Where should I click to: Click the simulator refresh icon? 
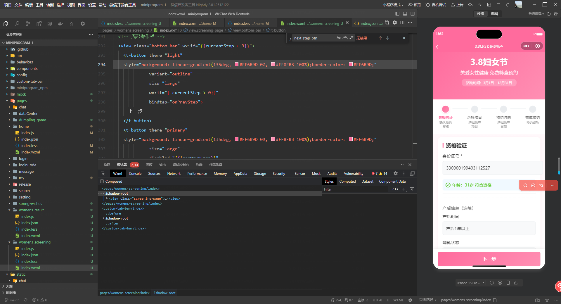click(491, 283)
